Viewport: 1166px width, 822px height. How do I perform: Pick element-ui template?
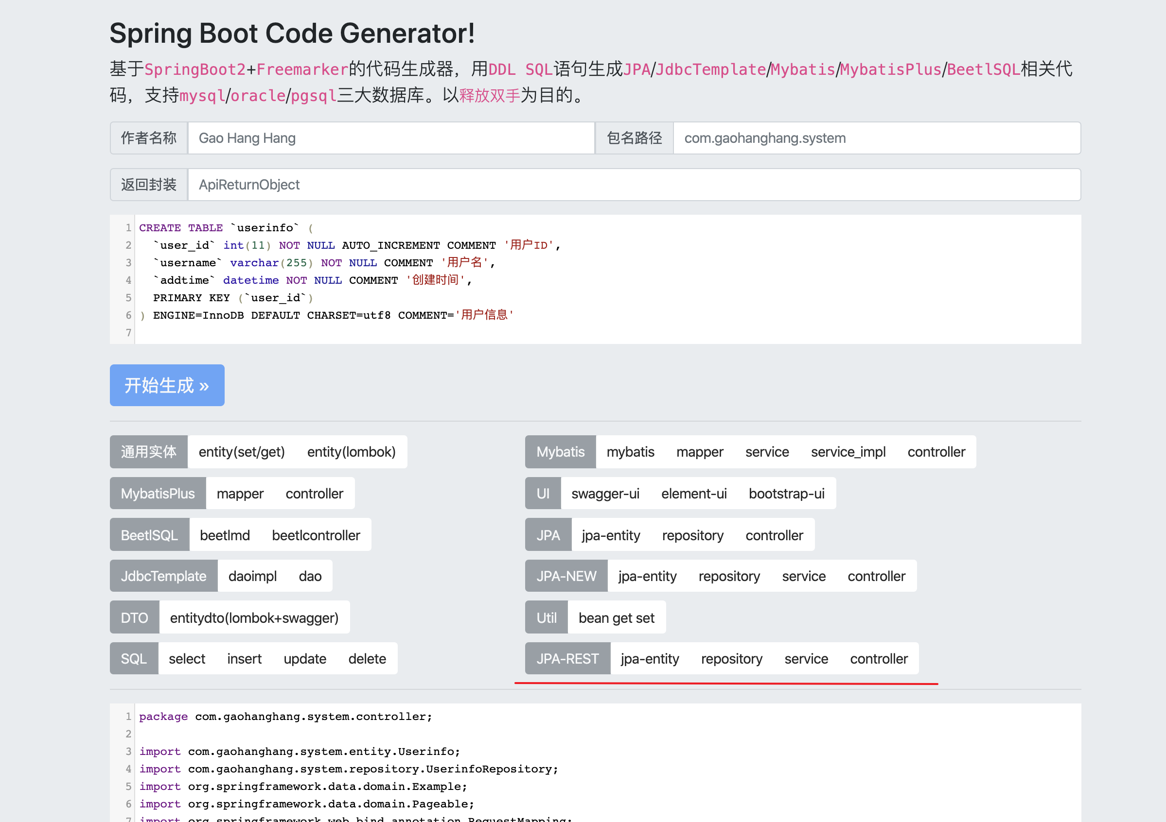[693, 493]
